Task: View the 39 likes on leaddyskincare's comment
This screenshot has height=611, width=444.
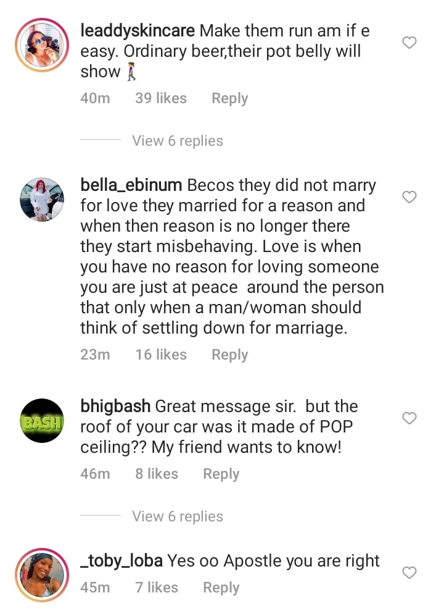Action: [160, 98]
